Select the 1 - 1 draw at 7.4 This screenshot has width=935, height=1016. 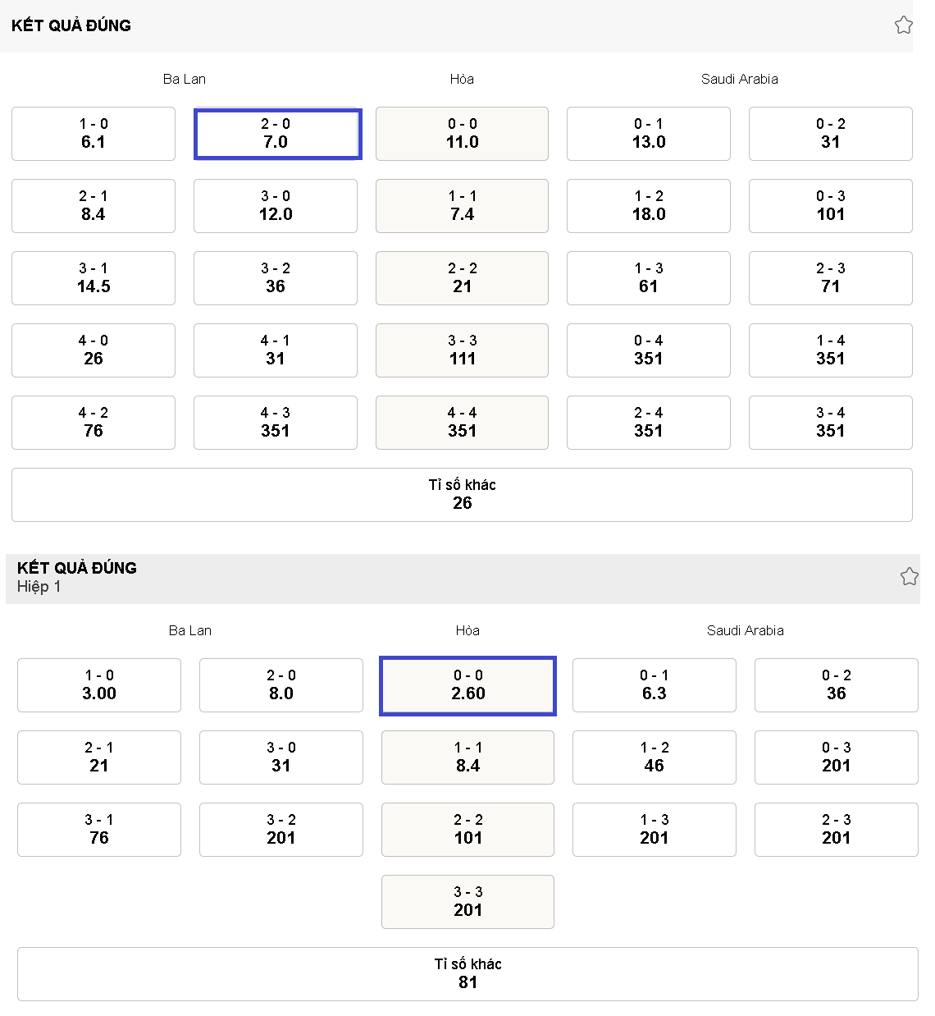[x=462, y=206]
